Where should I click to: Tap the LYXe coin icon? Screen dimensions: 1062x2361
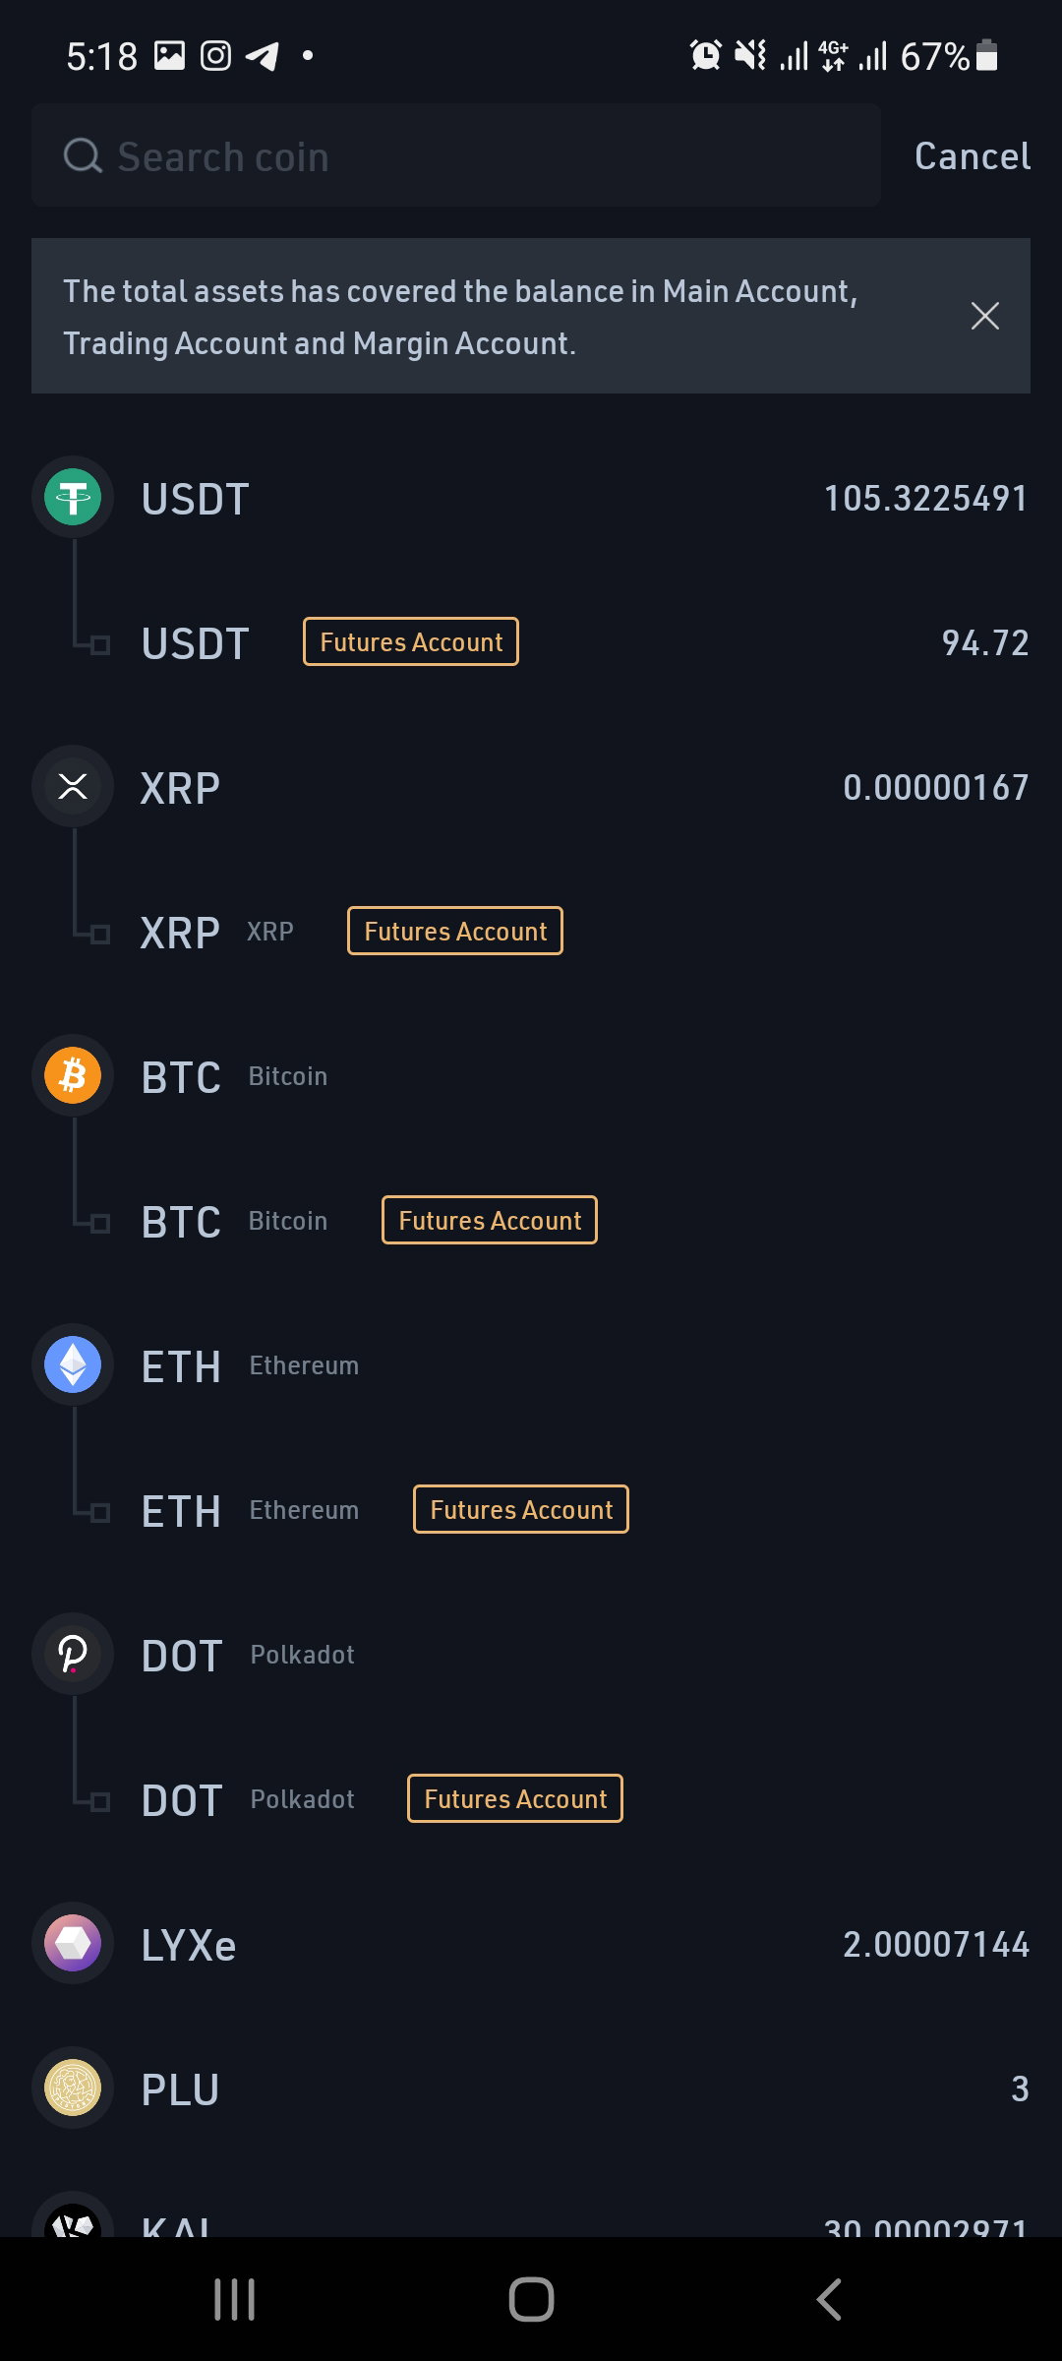tap(73, 1943)
